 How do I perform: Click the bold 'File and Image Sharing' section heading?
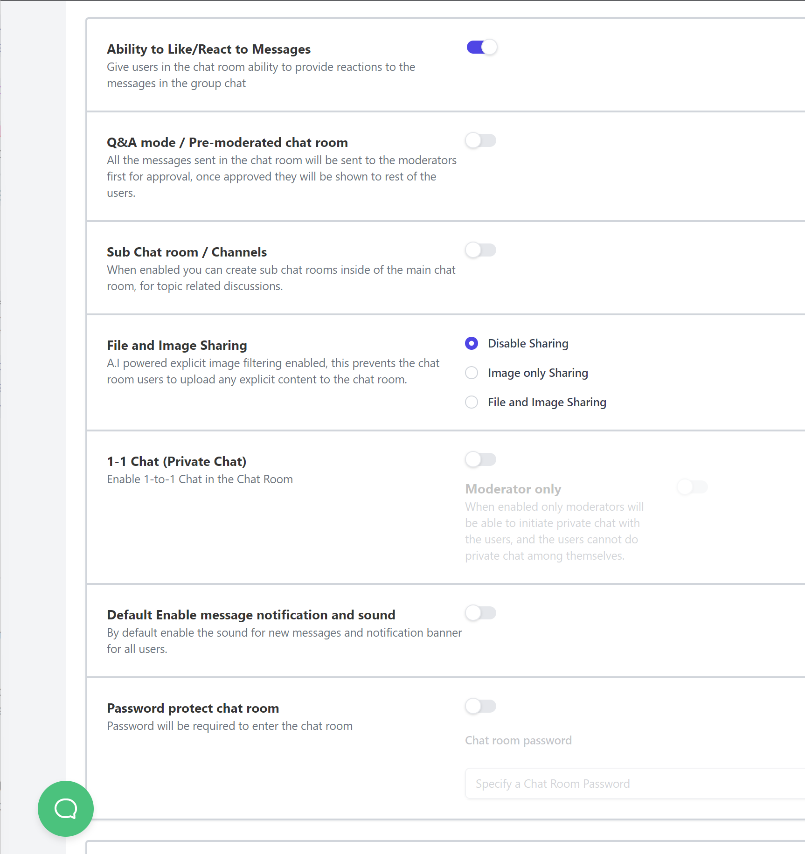[x=177, y=345]
